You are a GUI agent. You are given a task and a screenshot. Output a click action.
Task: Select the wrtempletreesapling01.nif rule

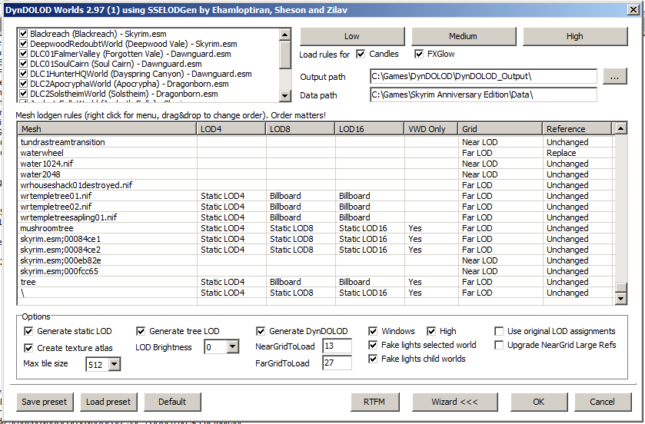tap(316, 217)
